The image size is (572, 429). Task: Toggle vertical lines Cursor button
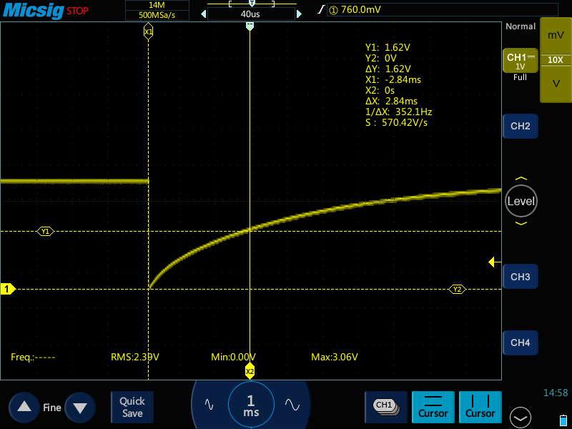pyautogui.click(x=480, y=407)
